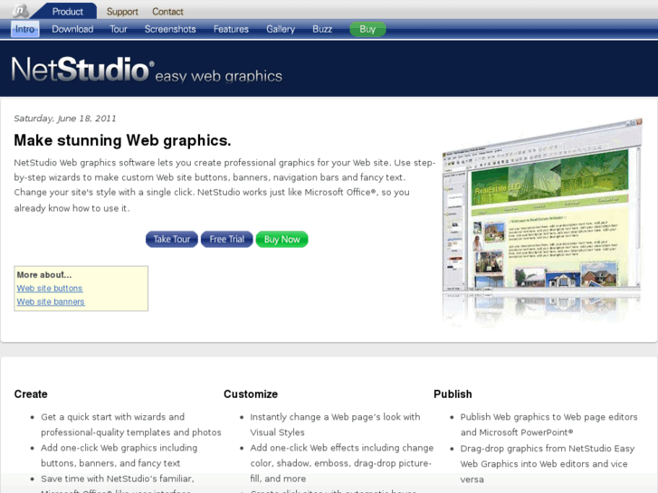Click the date Saturday, June 18, 2011
658x493 pixels.
[x=65, y=119]
